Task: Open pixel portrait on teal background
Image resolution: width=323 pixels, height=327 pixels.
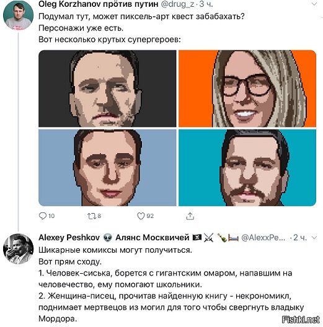Action: (247, 168)
